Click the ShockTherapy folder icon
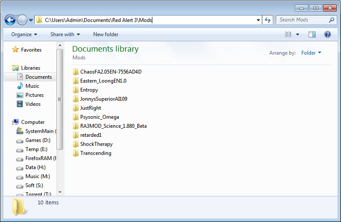The height and width of the screenshot is (222, 341). point(76,144)
